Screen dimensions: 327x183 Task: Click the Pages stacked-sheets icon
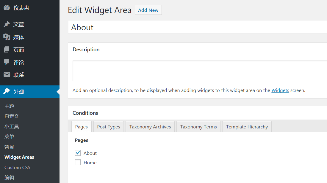pos(7,50)
